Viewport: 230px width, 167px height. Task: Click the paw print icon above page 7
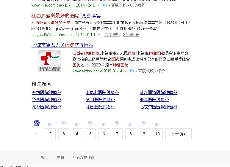point(117,123)
